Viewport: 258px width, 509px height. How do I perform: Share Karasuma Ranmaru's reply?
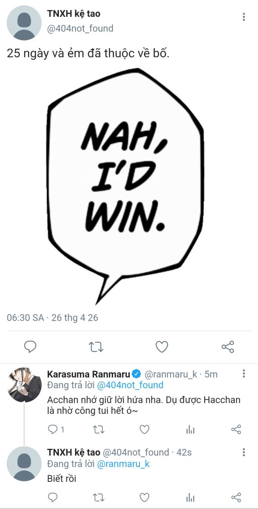236,429
